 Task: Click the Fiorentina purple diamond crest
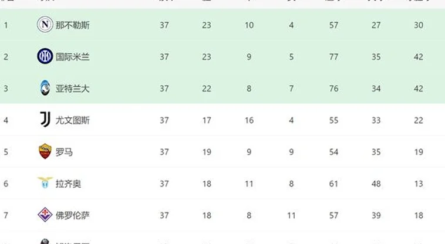(x=45, y=215)
